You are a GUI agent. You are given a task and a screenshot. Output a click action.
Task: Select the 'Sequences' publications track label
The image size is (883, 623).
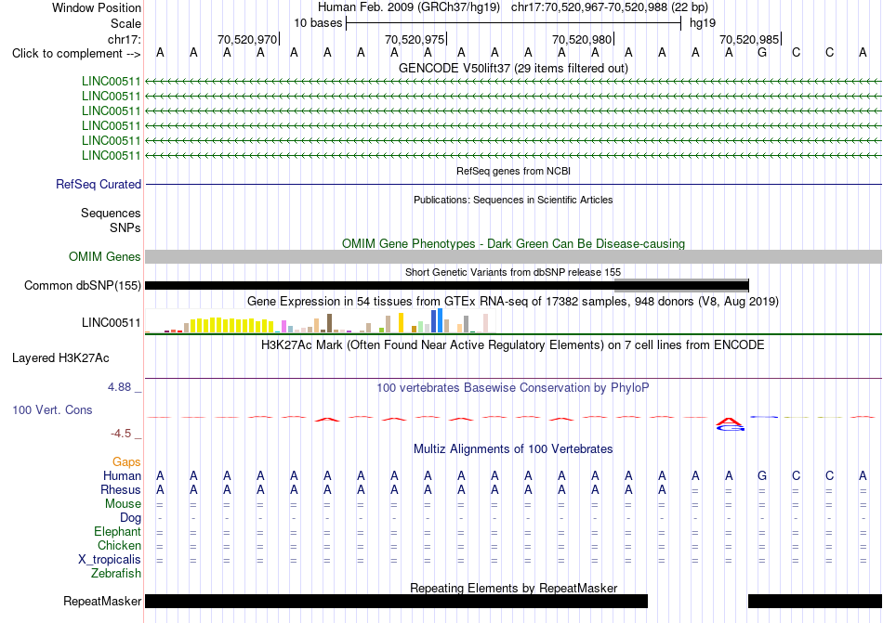click(111, 214)
